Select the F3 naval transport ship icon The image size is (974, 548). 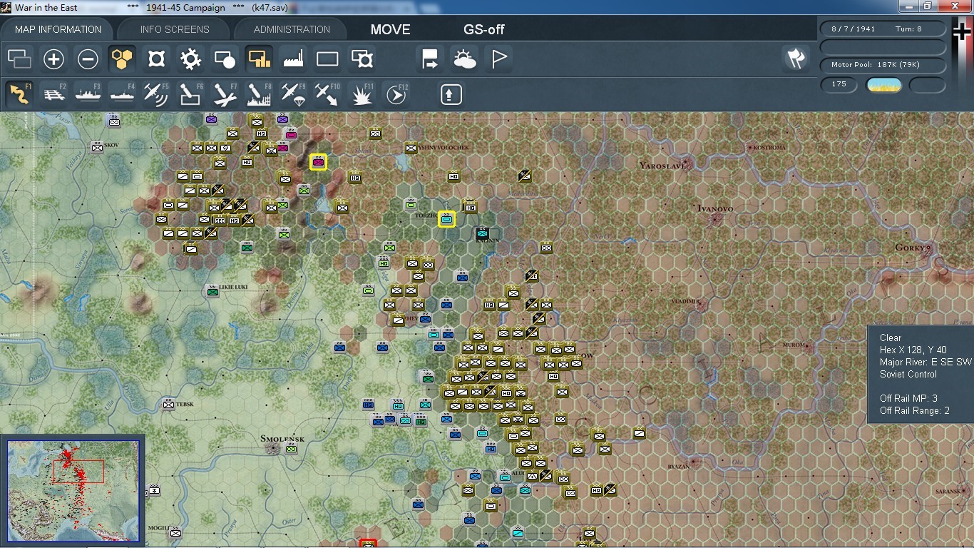tap(88, 94)
